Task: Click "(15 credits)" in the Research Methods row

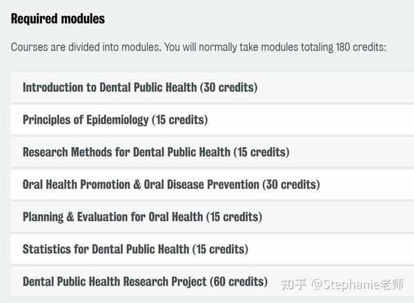Action: click(262, 152)
